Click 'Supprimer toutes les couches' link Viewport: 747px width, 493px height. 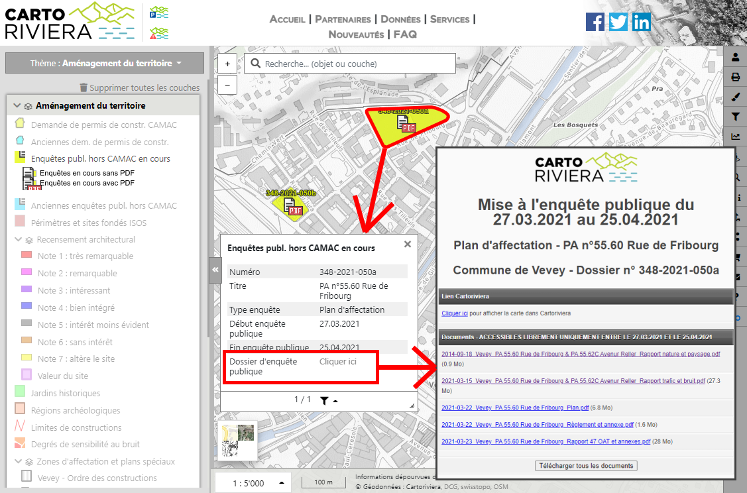point(139,87)
